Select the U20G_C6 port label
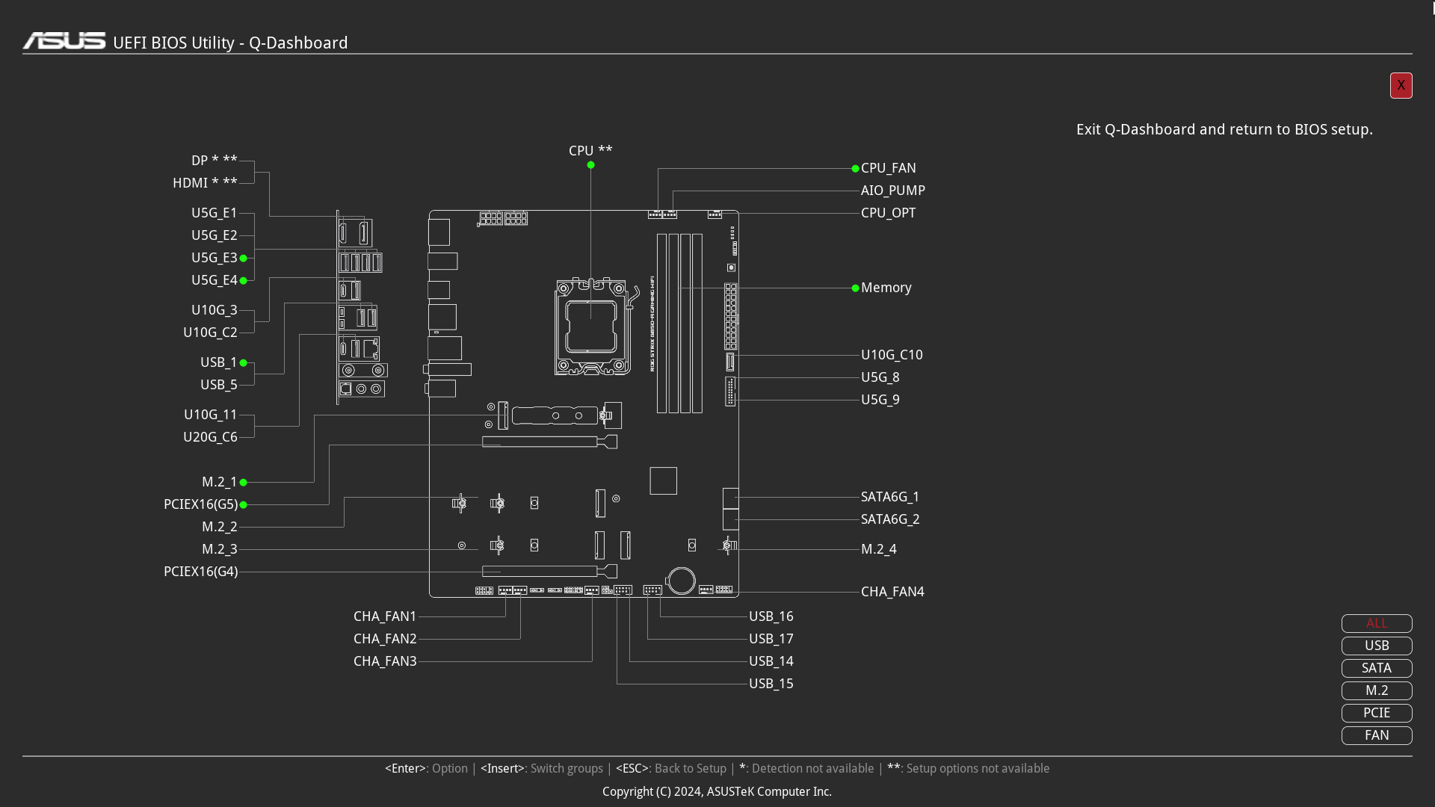The image size is (1435, 807). [210, 437]
